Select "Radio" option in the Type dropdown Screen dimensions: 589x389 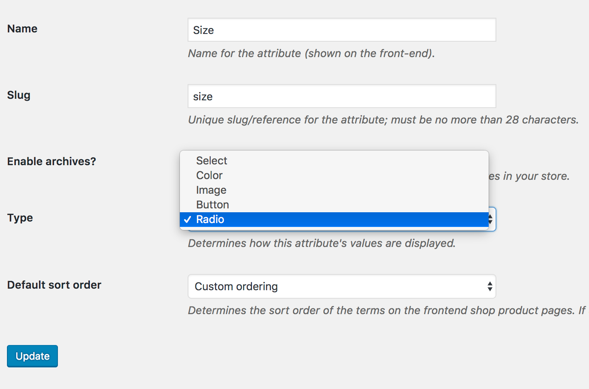click(270, 219)
